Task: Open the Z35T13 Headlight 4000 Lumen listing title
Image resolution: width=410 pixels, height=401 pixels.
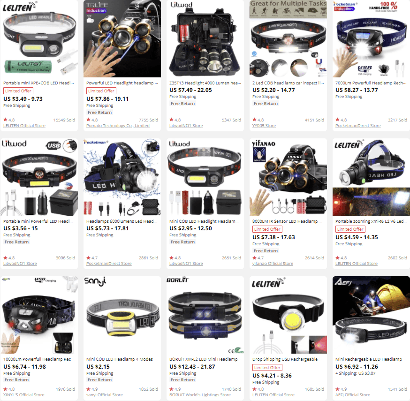Action: (x=205, y=83)
